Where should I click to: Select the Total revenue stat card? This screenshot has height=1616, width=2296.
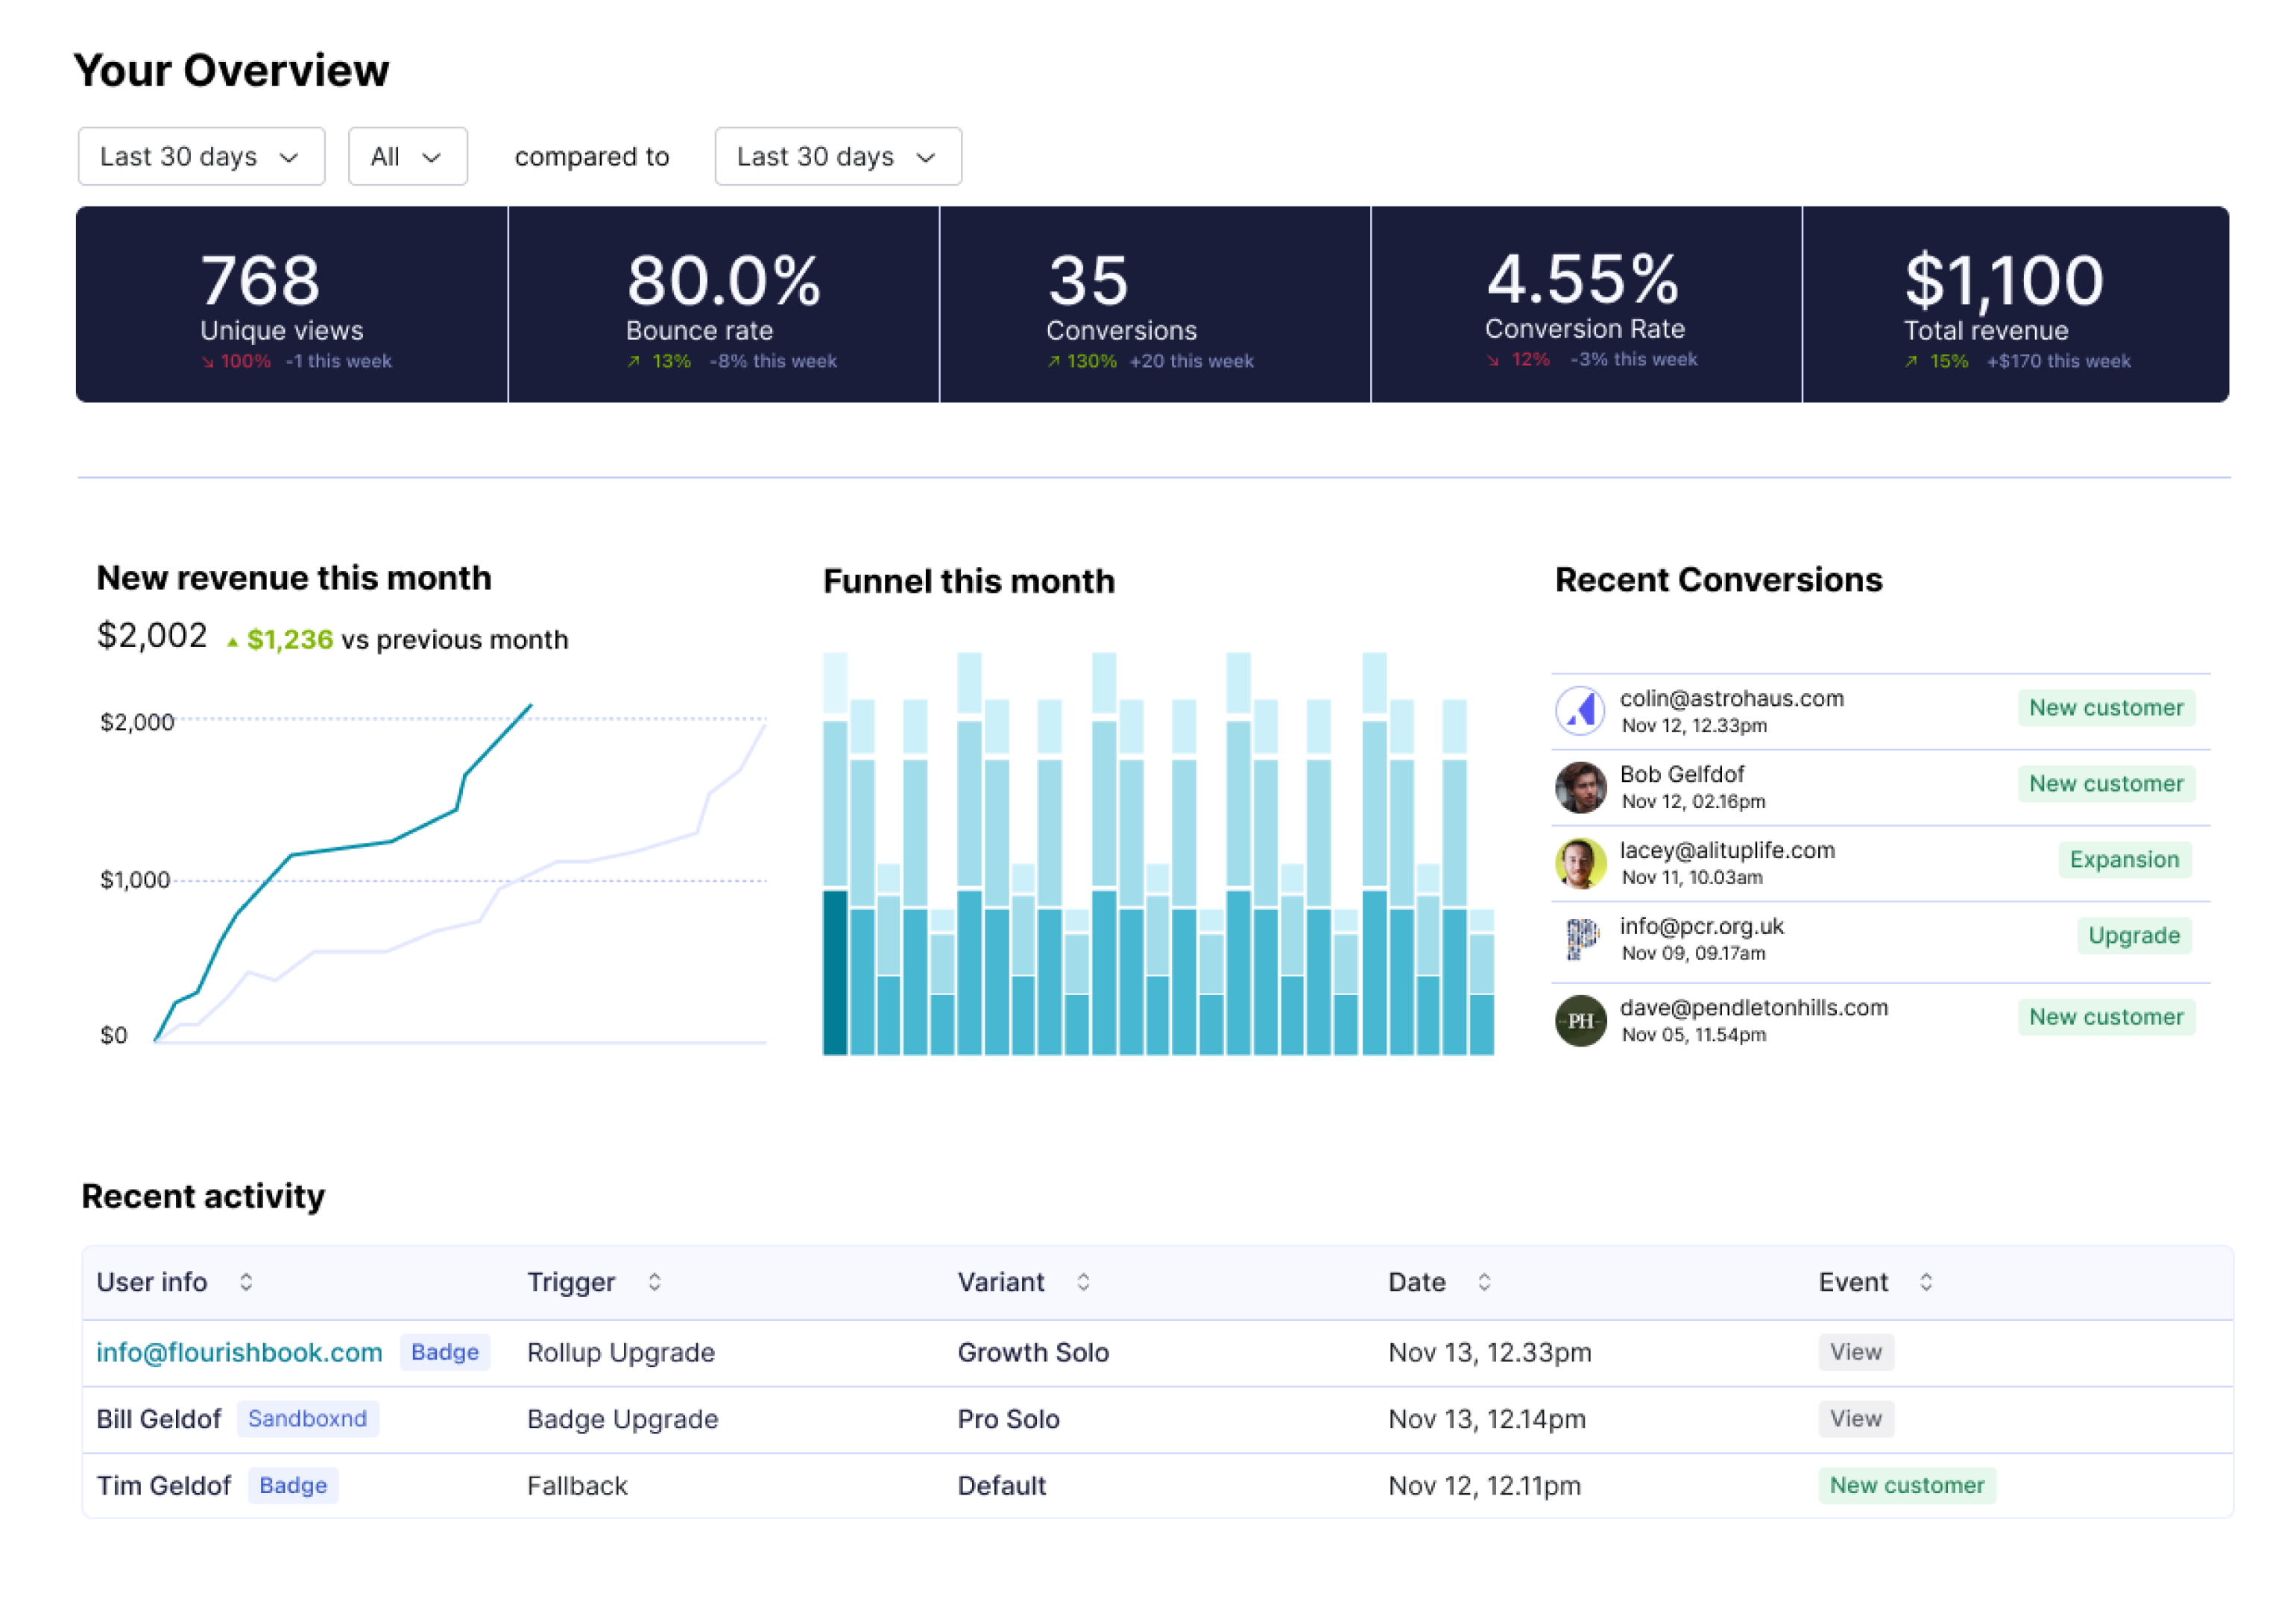point(2015,305)
